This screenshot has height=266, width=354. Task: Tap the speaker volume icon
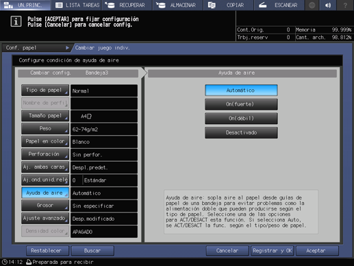click(328, 5)
